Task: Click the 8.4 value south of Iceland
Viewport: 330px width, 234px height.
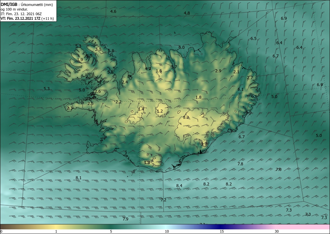Action: (x=179, y=186)
